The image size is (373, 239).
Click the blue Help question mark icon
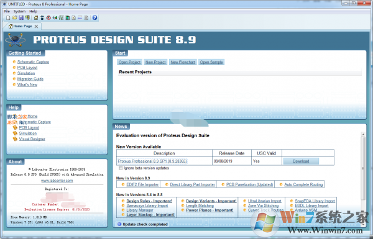tap(94, 18)
